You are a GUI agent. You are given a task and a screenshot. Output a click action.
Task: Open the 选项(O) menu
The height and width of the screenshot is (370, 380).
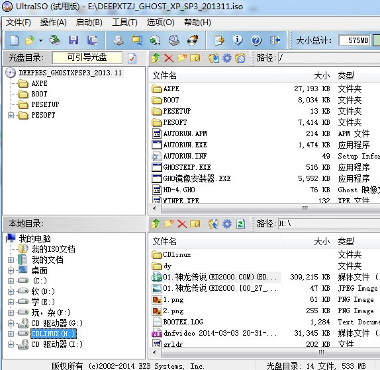point(160,22)
